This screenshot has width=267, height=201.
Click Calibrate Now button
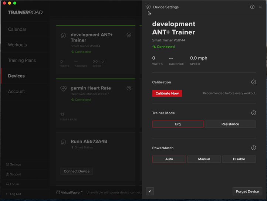(x=167, y=93)
